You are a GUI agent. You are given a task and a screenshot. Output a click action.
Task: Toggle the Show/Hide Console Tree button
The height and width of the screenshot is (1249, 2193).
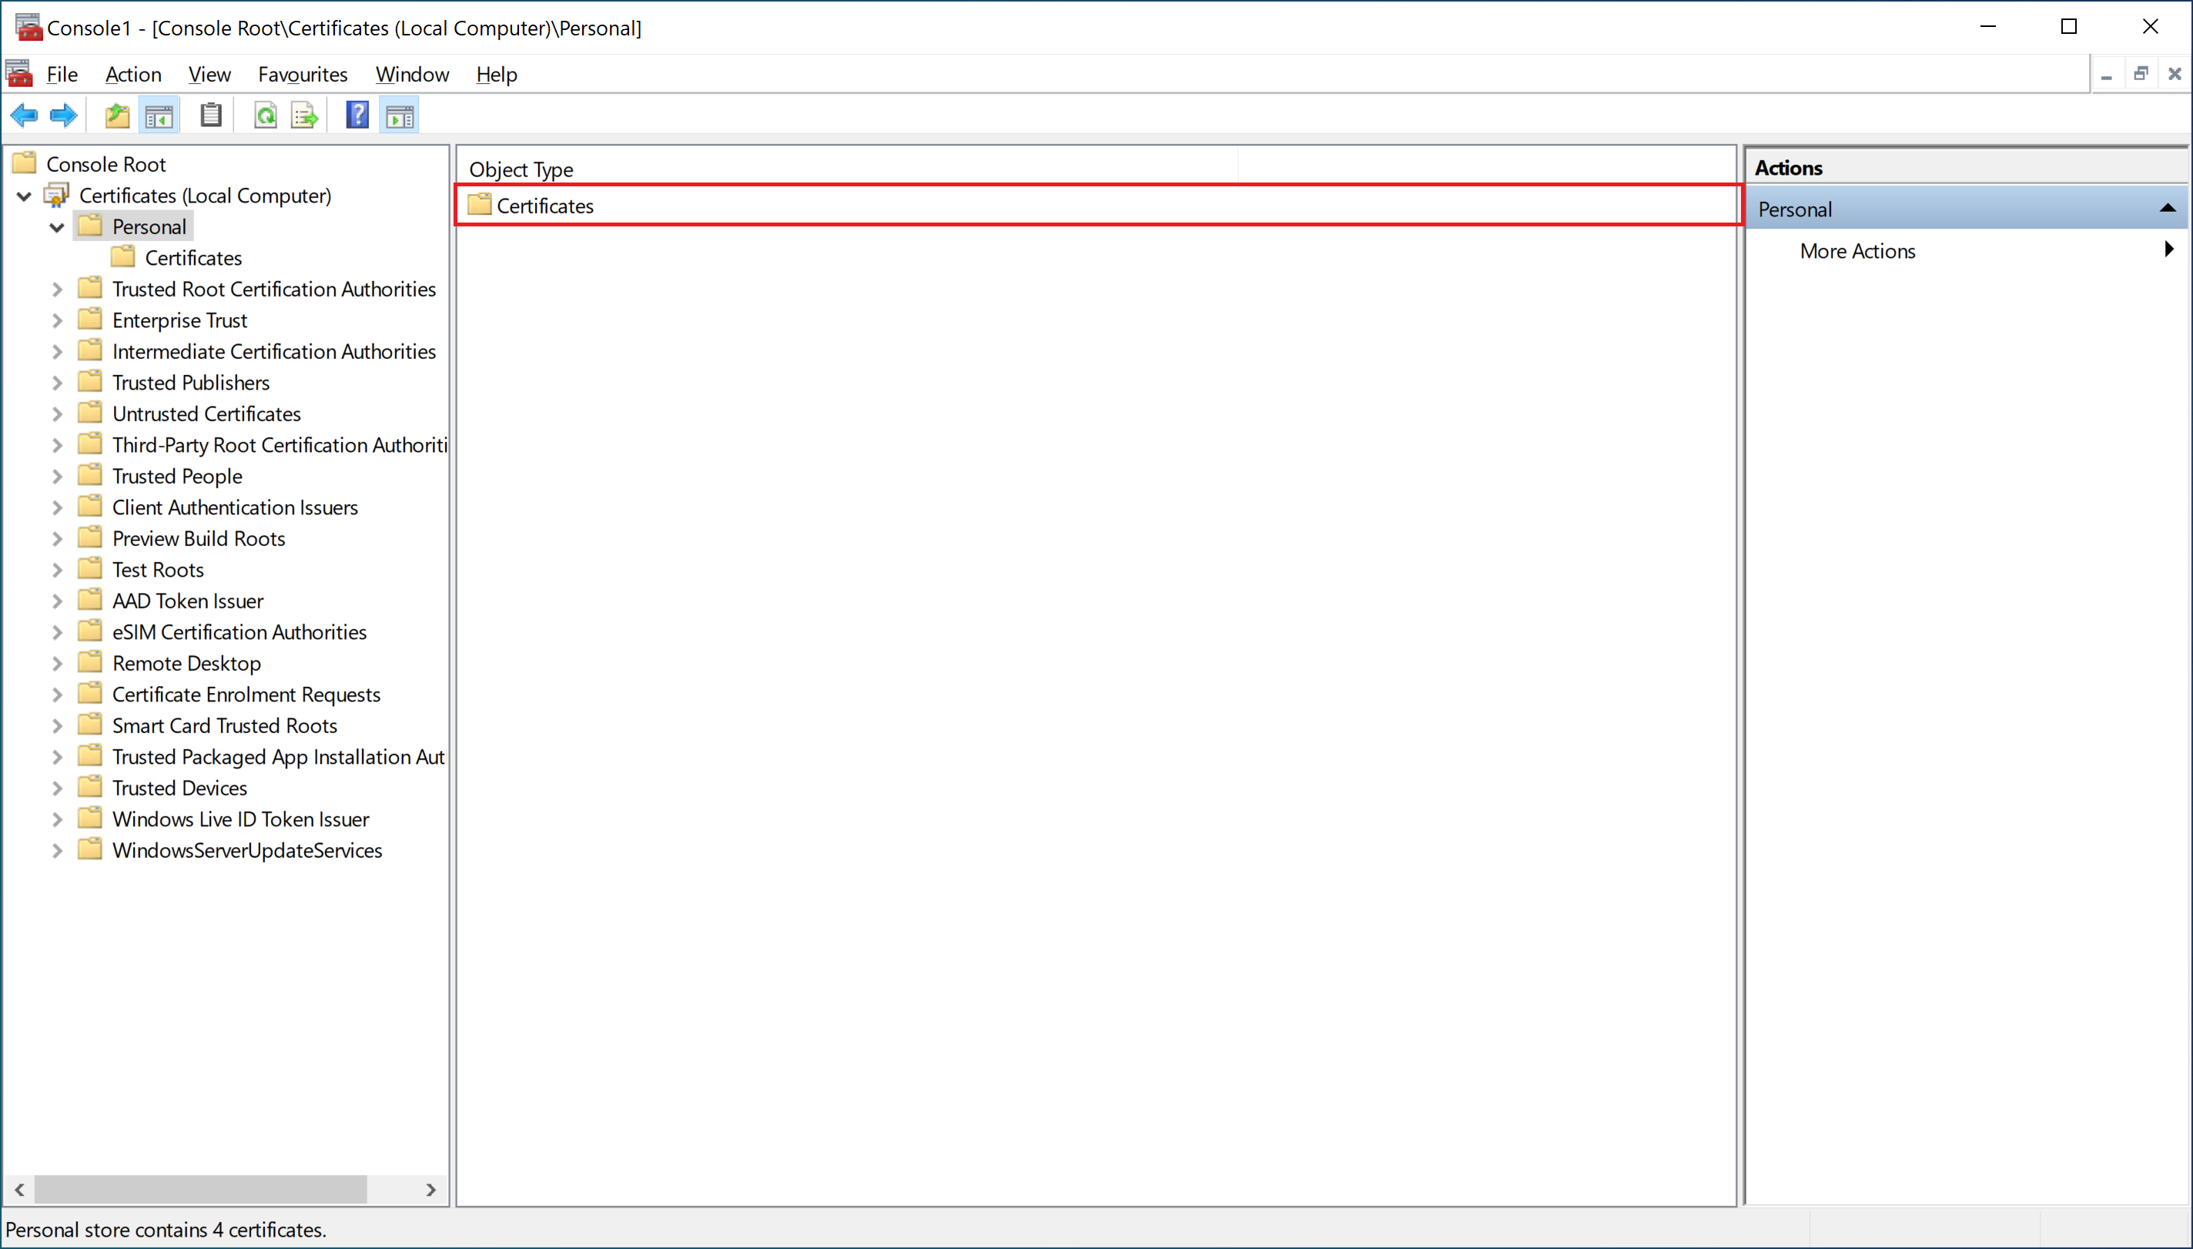coord(159,115)
